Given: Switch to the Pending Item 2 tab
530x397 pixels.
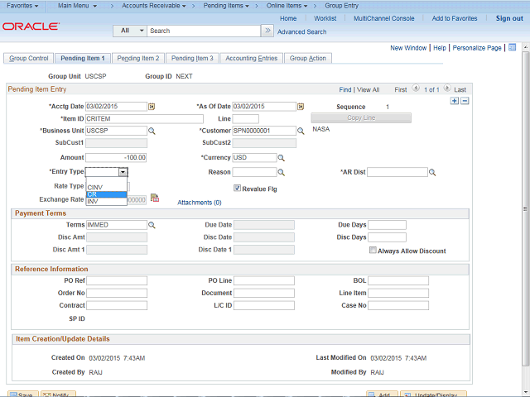Looking at the screenshot, I should (137, 59).
